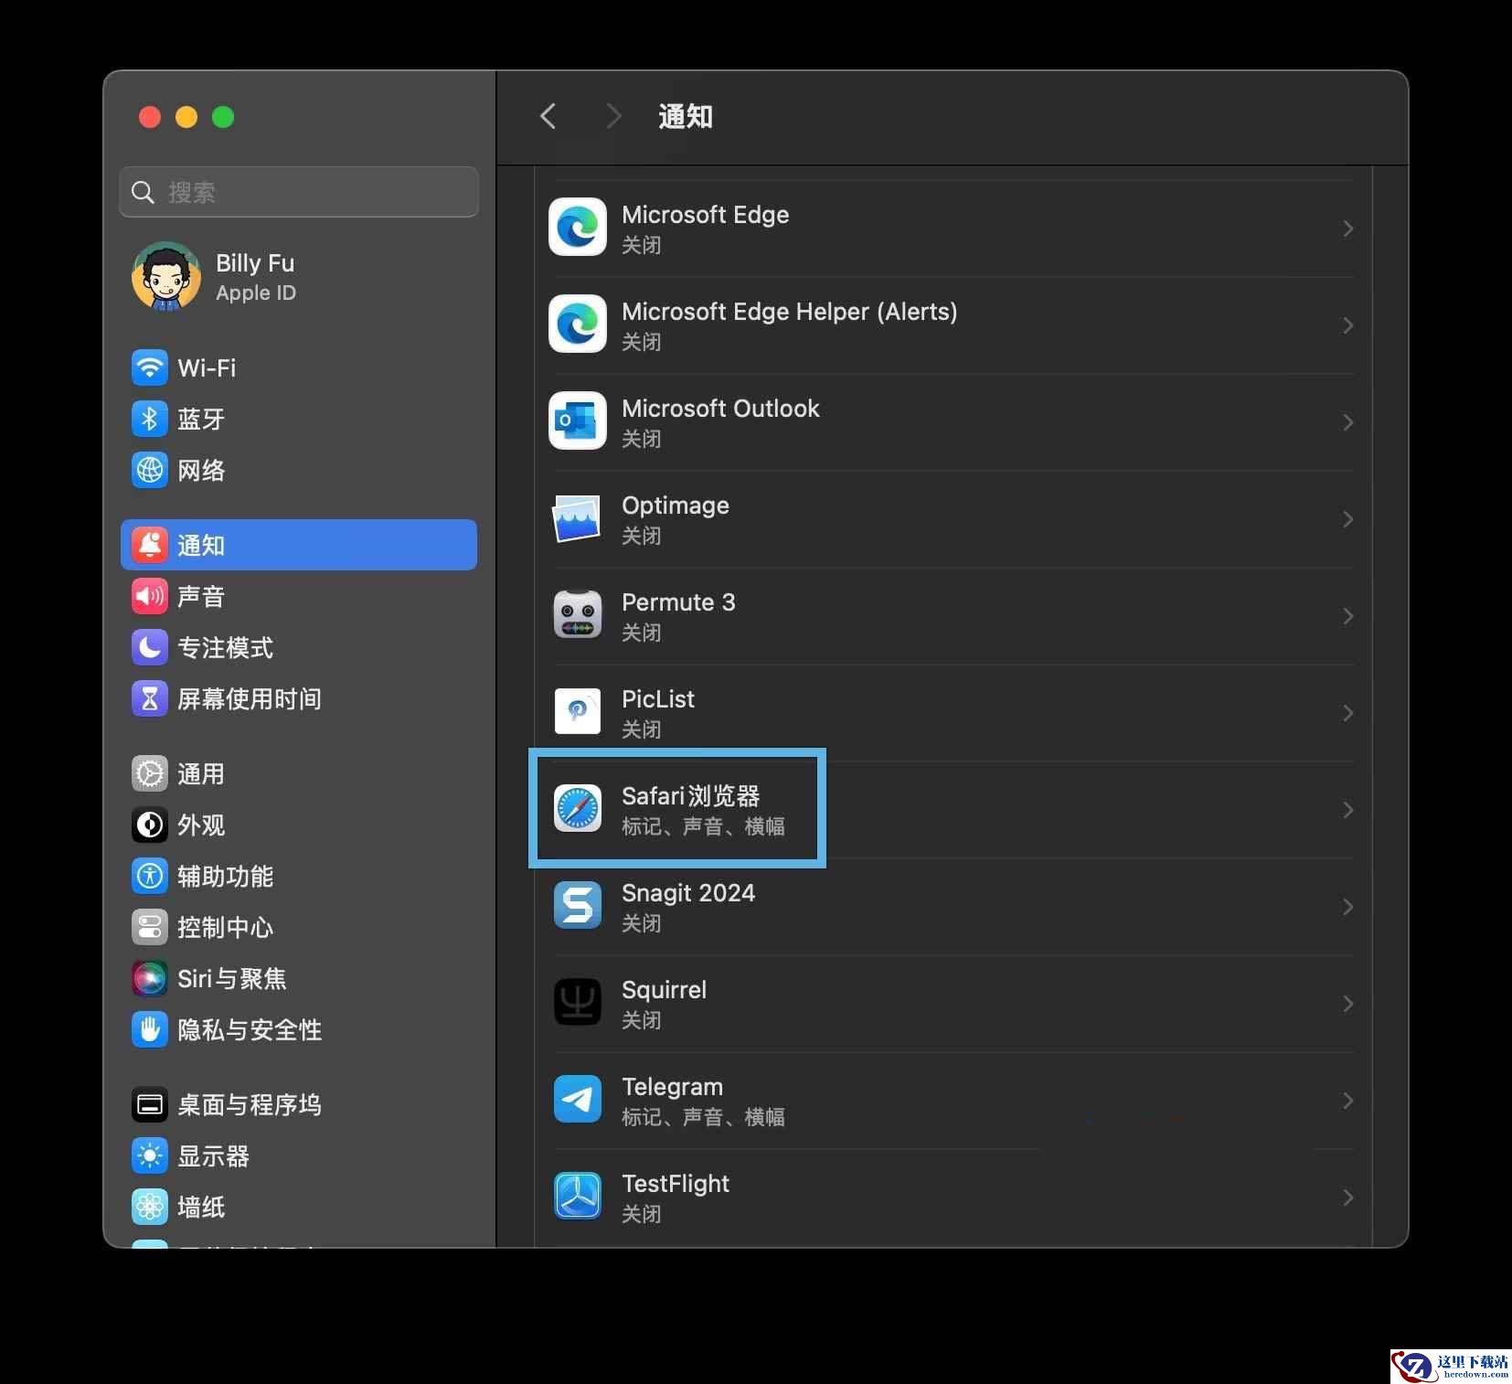The image size is (1512, 1384).
Task: Click the 'PicList' app name
Action: pyautogui.click(x=658, y=699)
